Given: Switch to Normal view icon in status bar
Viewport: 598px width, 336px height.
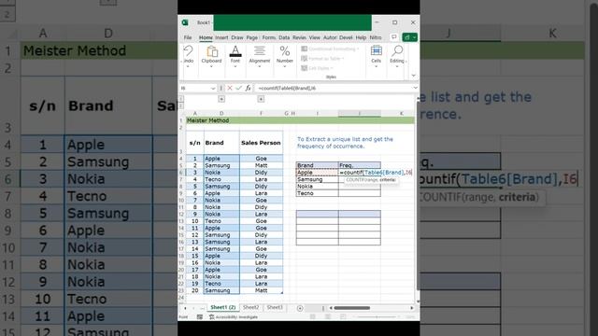Looking at the screenshot, I should coord(313,317).
